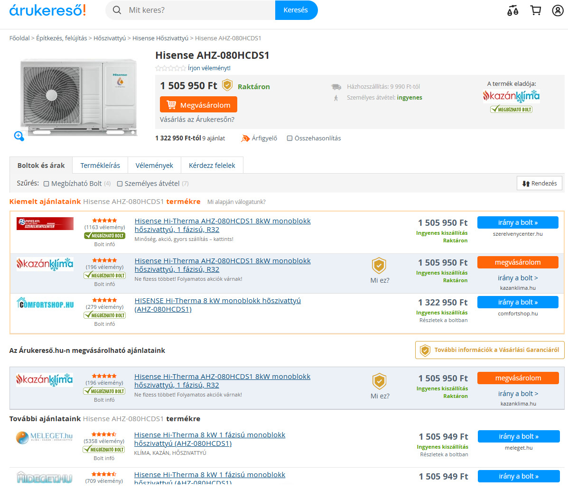The width and height of the screenshot is (568, 489).
Task: Open the price comparison scales icon
Action: (x=512, y=10)
